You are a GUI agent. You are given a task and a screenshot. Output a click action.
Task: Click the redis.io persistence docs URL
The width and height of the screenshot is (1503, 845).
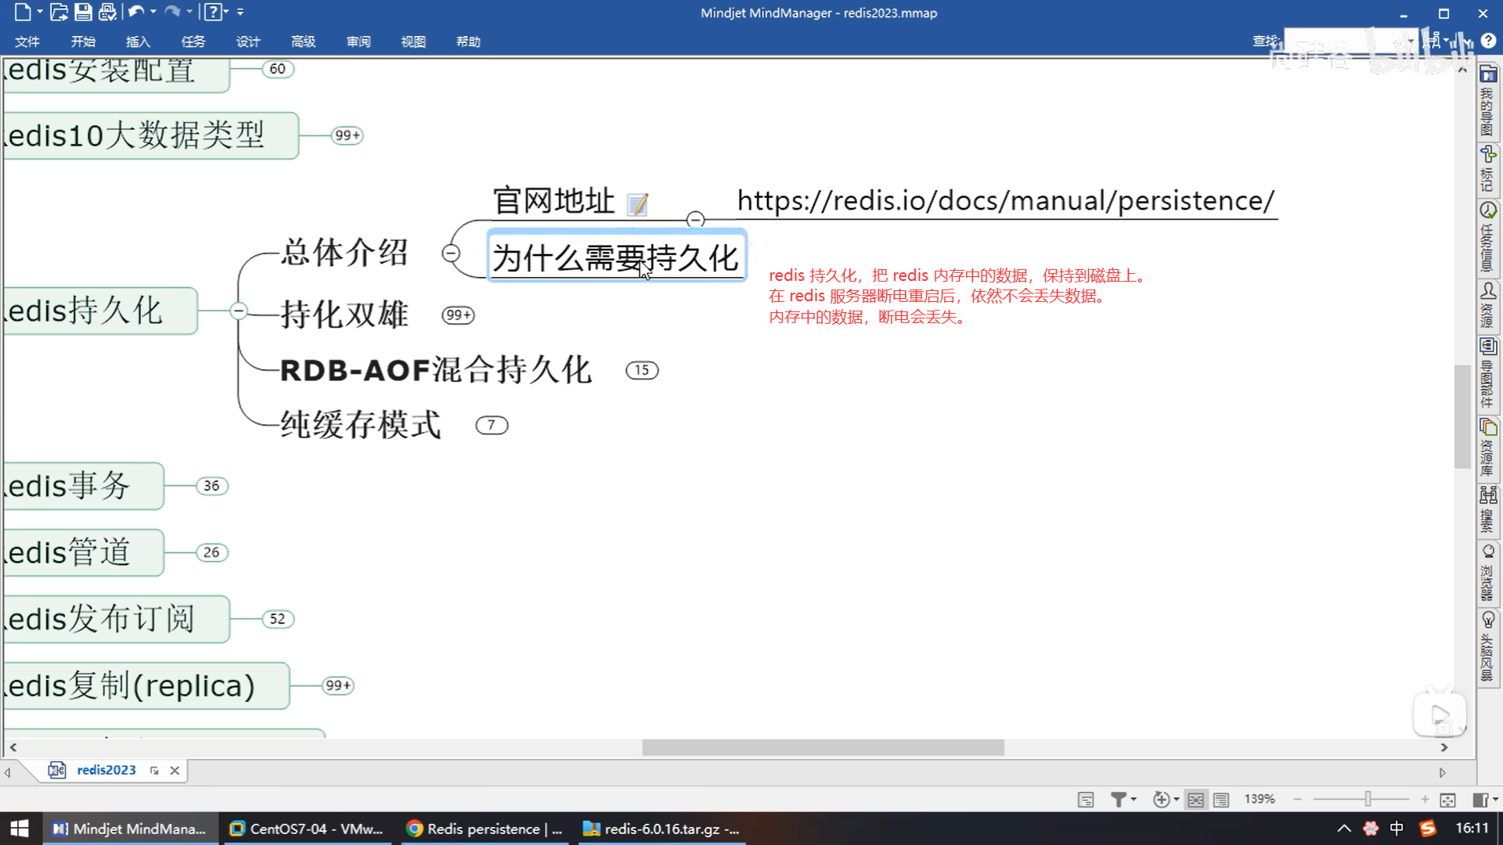[1006, 201]
